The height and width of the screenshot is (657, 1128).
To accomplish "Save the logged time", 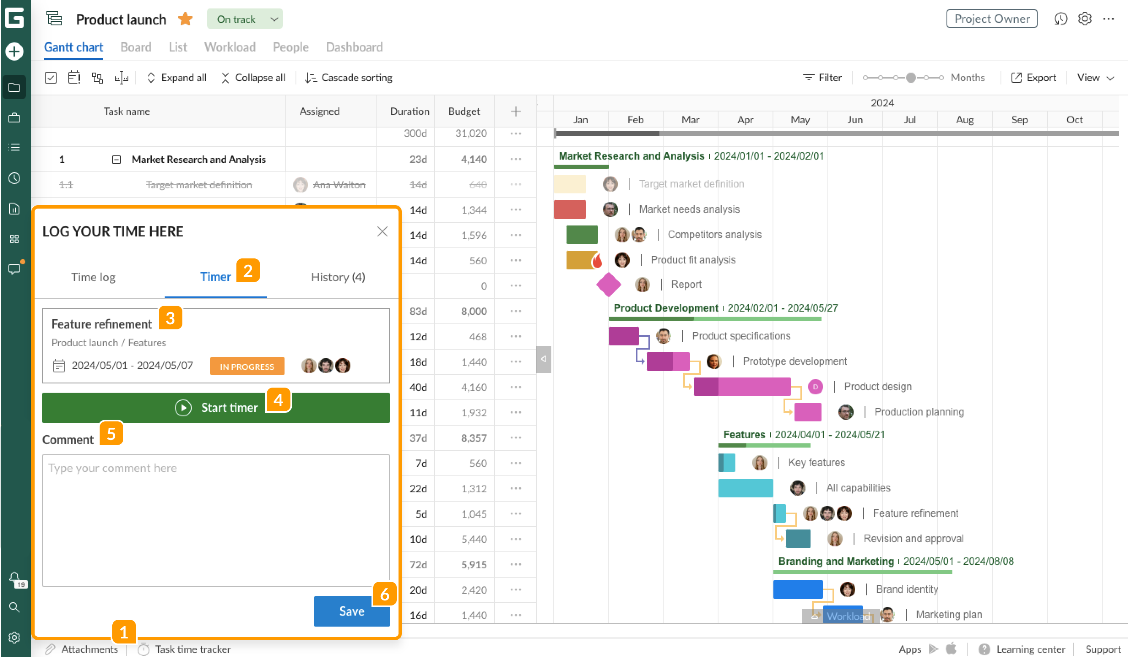I will coord(352,611).
